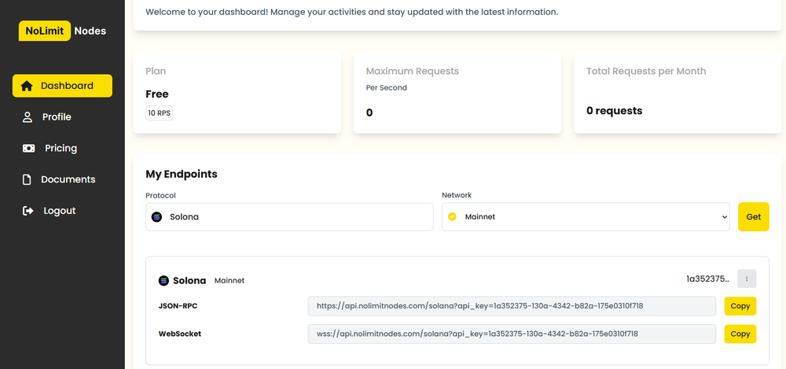
Task: Click the '0 requests' value
Action: (614, 111)
